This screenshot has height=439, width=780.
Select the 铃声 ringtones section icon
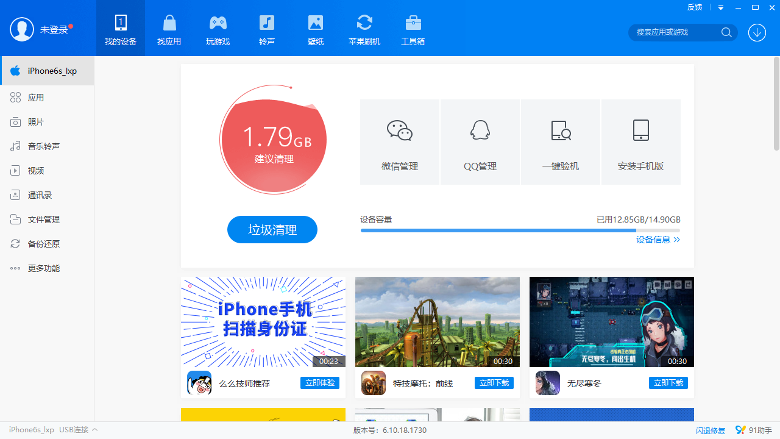pos(266,28)
